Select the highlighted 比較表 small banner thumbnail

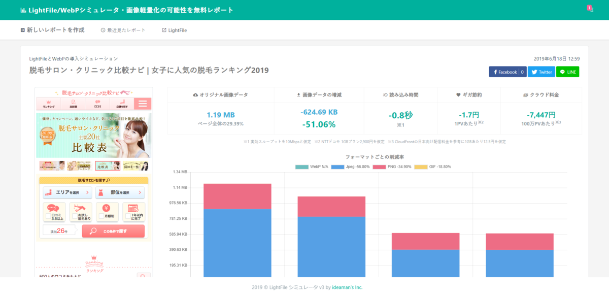[x=108, y=166]
